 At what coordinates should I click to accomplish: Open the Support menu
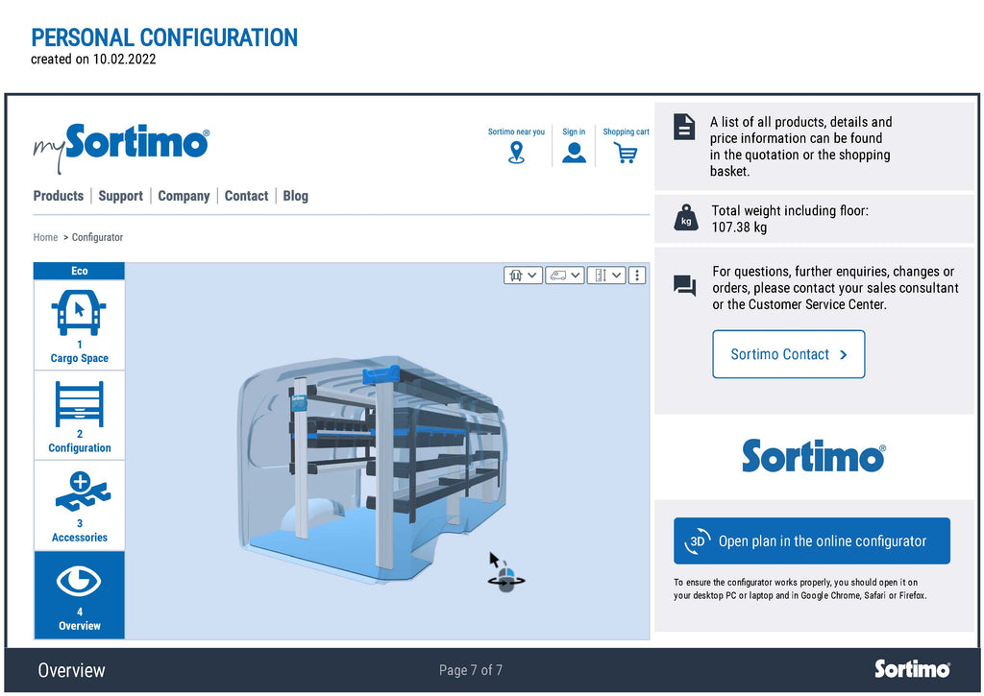pyautogui.click(x=120, y=196)
